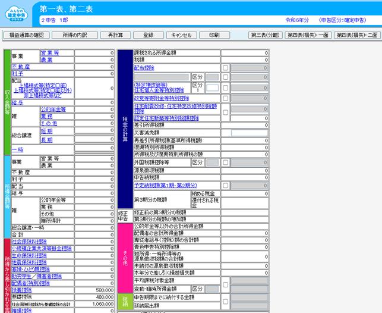This screenshot has height=313, width=382.
Task: Switch to 第四表(損失)・一面
Action: [x=307, y=35]
